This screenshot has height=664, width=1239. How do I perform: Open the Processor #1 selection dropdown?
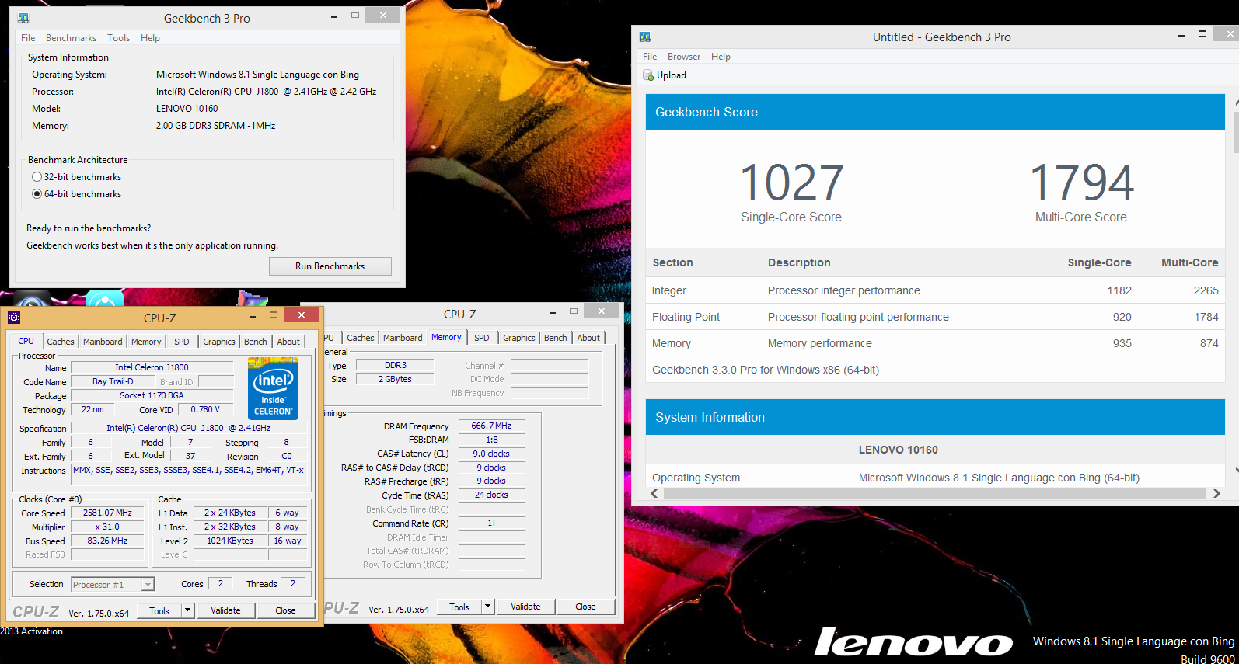[113, 585]
